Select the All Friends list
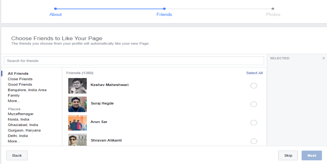 click(x=18, y=74)
